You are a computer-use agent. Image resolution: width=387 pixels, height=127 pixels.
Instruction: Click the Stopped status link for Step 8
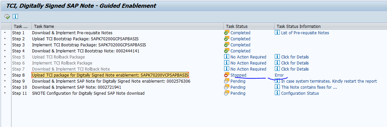pos(238,75)
